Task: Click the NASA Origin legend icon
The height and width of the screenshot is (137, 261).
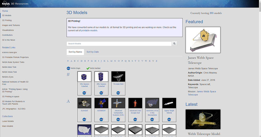Action: click(68, 68)
